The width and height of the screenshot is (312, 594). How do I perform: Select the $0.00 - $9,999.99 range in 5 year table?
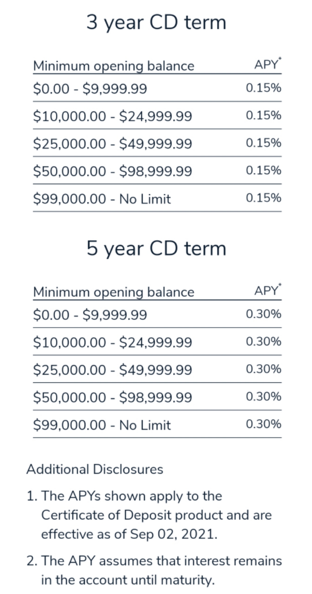(x=90, y=315)
